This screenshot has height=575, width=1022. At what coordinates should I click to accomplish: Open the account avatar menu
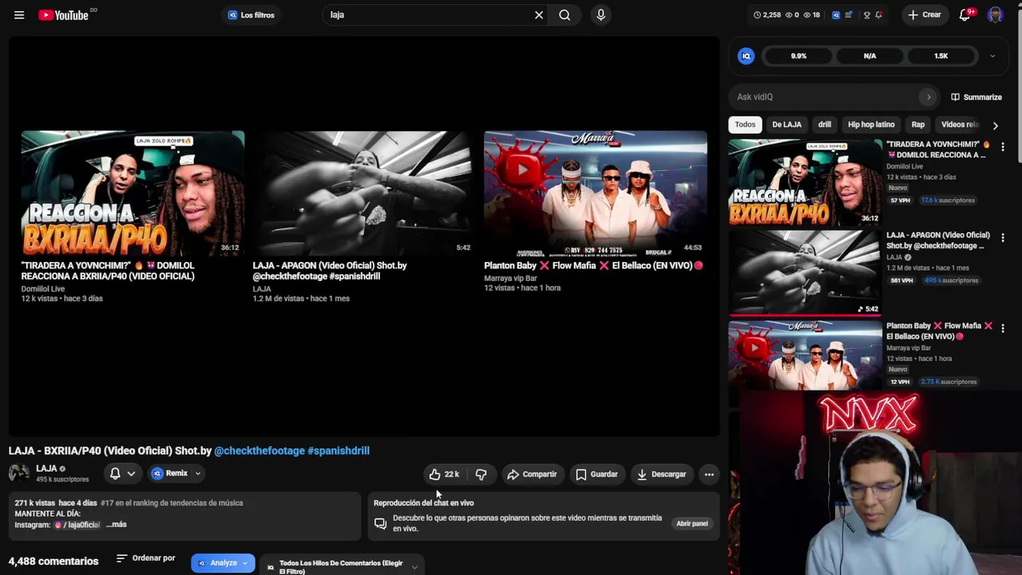(x=995, y=15)
